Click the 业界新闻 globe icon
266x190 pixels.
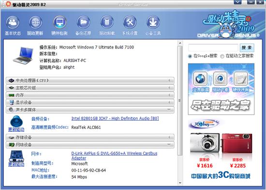click(x=201, y=79)
